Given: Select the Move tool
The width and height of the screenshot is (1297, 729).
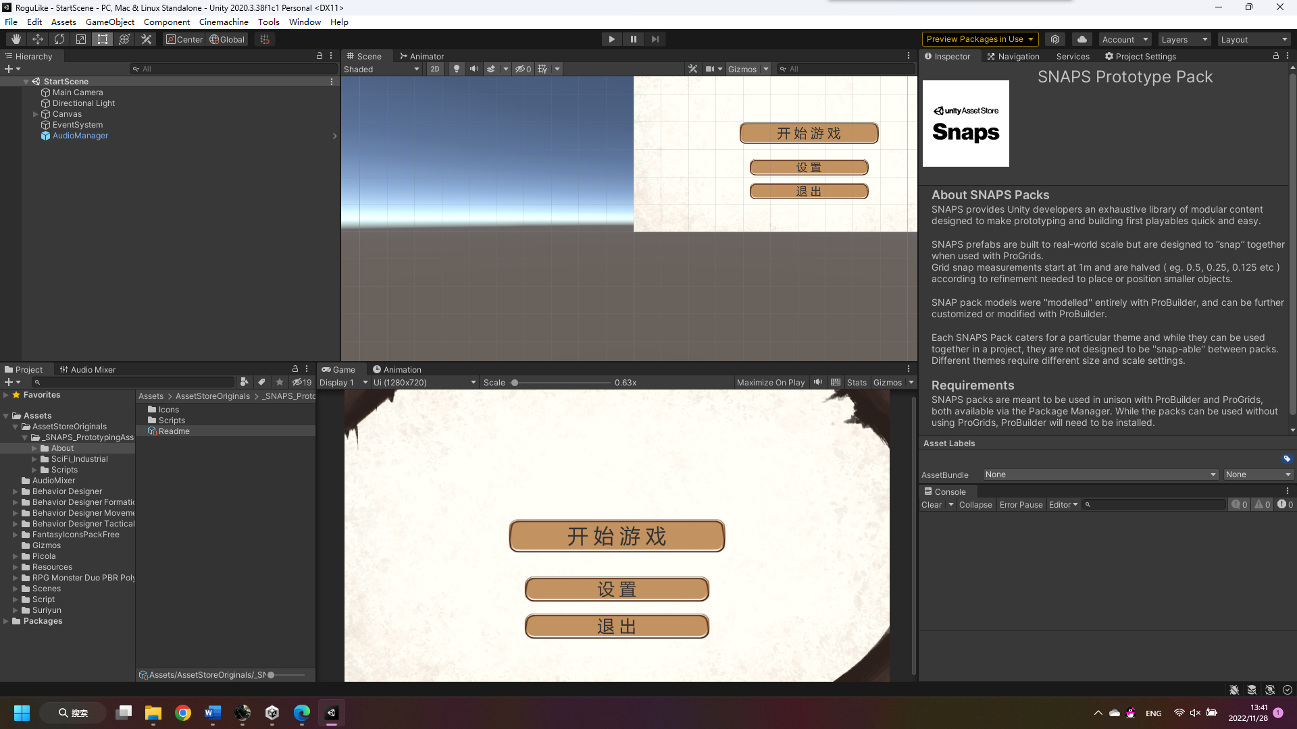Looking at the screenshot, I should pyautogui.click(x=38, y=38).
